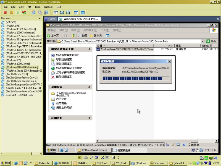Close the Favorites panel
This screenshot has height=166, width=221.
pyautogui.click(x=40, y=18)
